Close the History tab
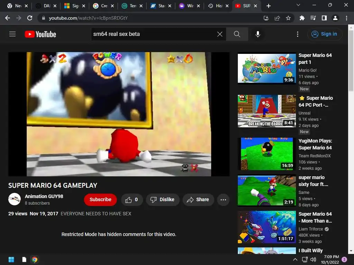The image size is (354, 265). tap(227, 6)
